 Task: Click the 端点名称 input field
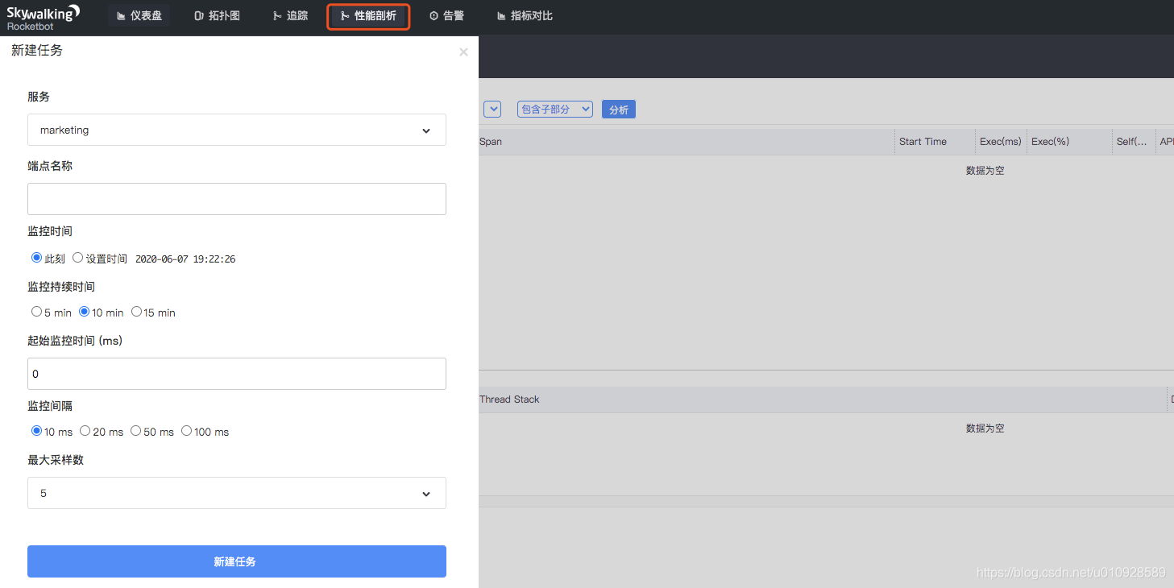[237, 199]
